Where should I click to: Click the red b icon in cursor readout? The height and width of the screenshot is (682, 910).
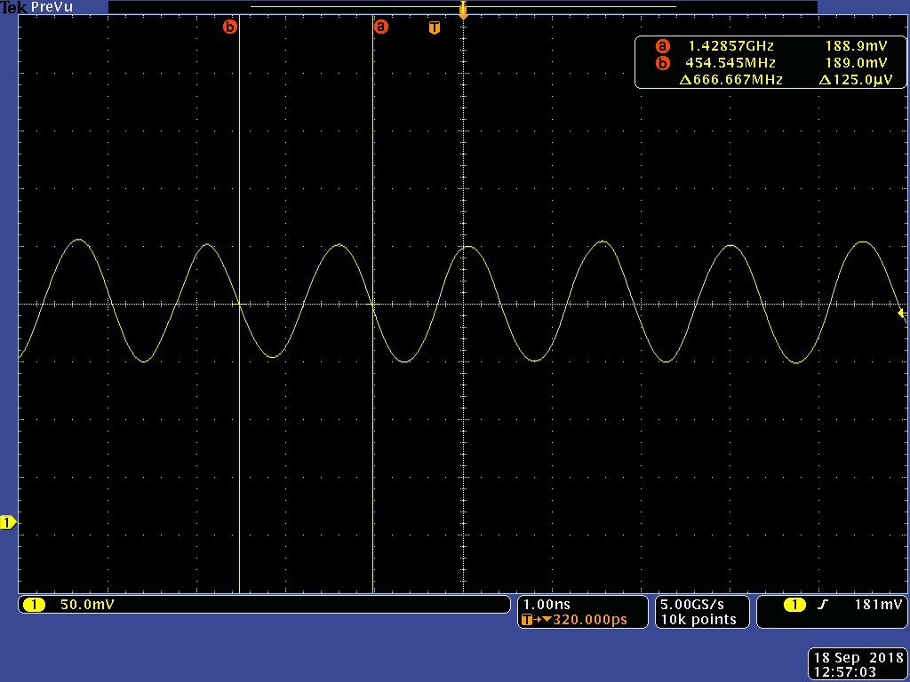click(x=662, y=63)
